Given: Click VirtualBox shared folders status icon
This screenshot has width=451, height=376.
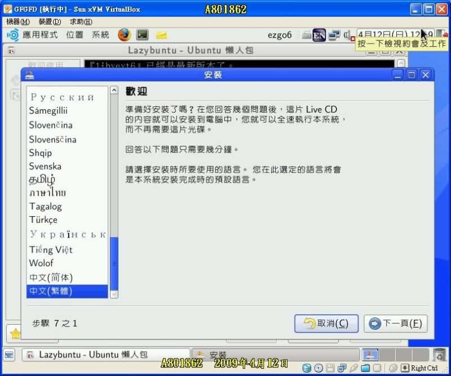Looking at the screenshot, I should pos(365,368).
